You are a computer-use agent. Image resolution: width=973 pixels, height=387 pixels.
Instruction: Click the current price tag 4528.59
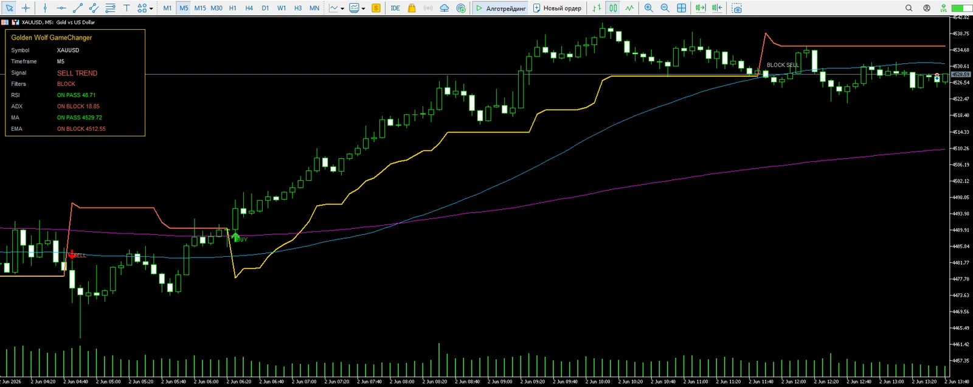pos(961,74)
